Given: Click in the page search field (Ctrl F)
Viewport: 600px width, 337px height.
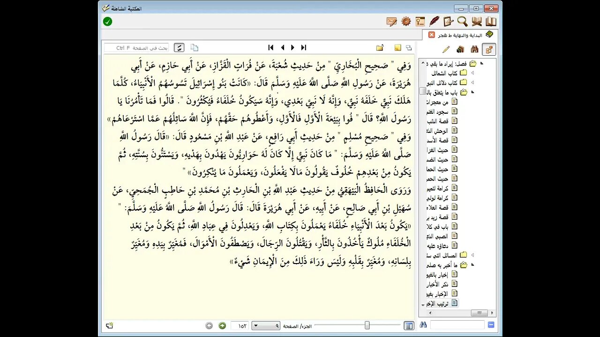Looking at the screenshot, I should (137, 48).
